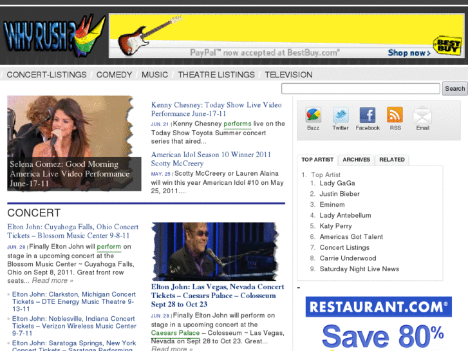Image resolution: width=468 pixels, height=351 pixels.
Task: Switch to the RELATED tab
Action: 392,160
